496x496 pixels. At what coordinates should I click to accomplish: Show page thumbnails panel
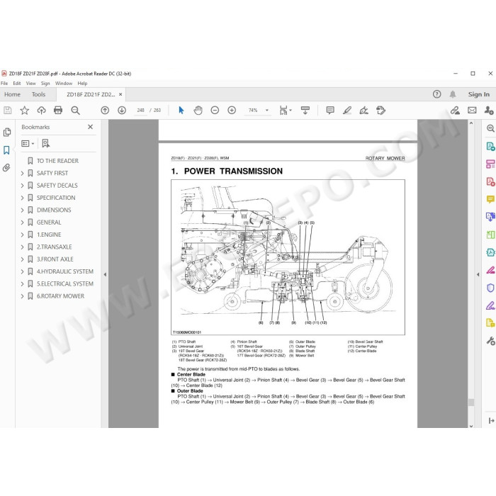tap(6, 133)
